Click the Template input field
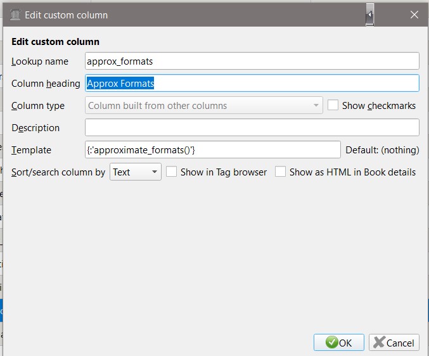Image resolution: width=429 pixels, height=356 pixels. coord(213,150)
